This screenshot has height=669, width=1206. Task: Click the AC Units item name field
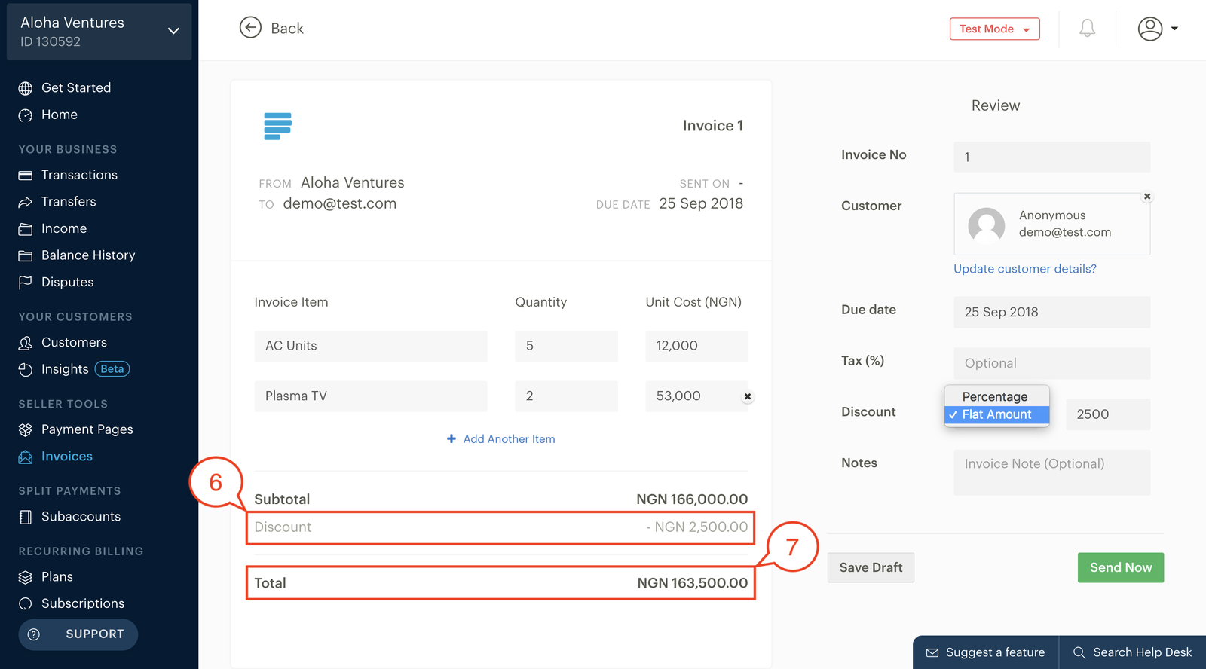pyautogui.click(x=371, y=346)
